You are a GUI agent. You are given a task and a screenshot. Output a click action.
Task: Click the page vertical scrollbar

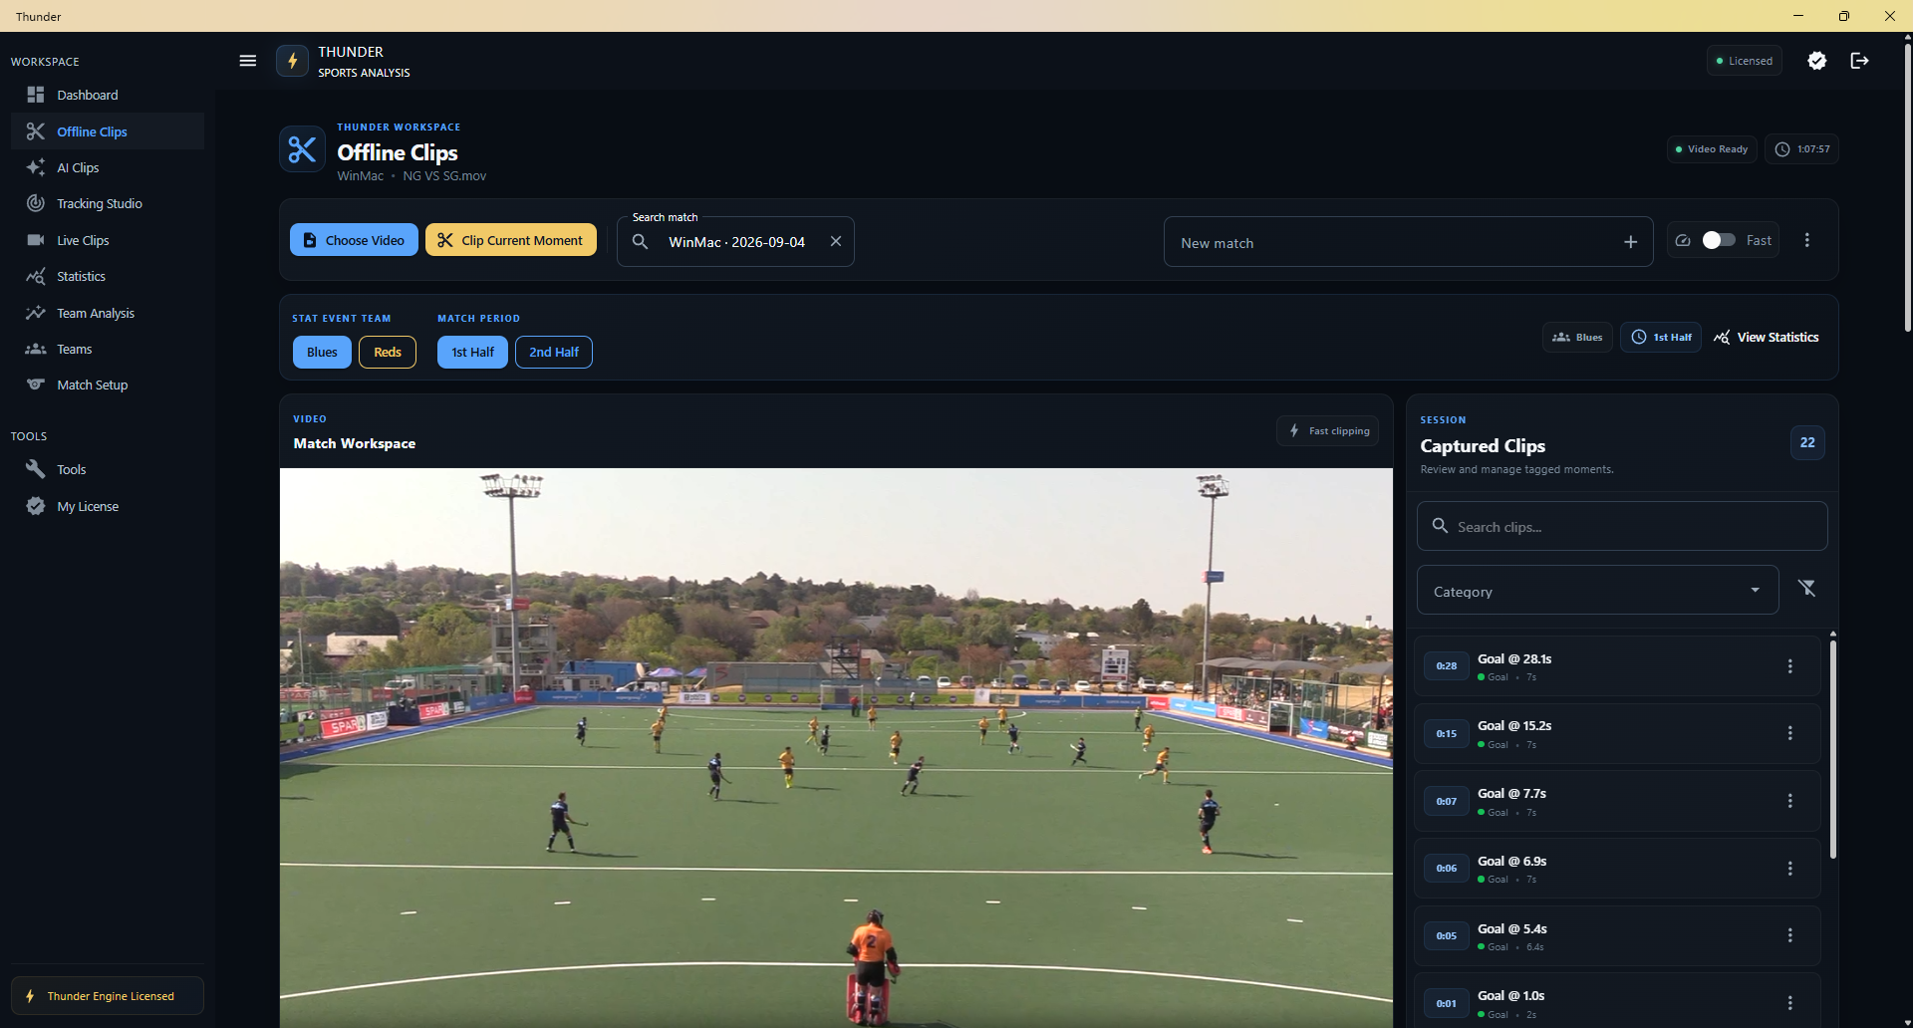(x=1907, y=189)
